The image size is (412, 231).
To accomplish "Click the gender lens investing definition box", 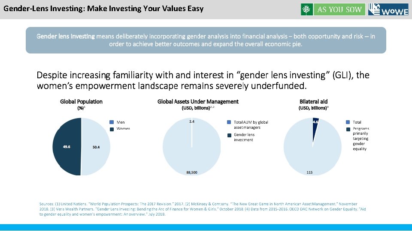I will pyautogui.click(x=206, y=40).
